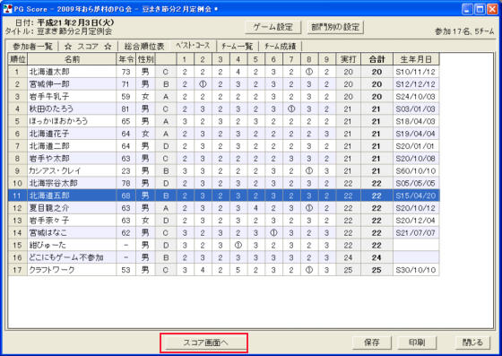The height and width of the screenshot is (356, 502).
Task: Switch to the チーム成績 tab
Action: [280, 47]
